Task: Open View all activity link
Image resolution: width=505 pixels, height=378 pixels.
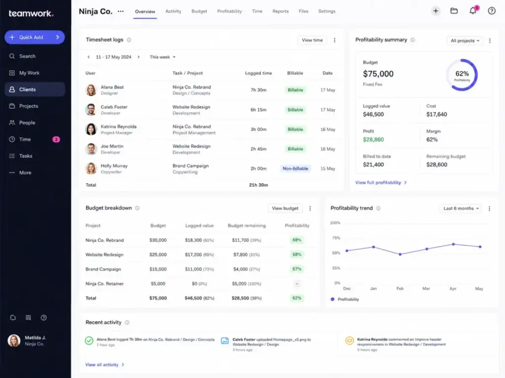Action: [x=105, y=365]
